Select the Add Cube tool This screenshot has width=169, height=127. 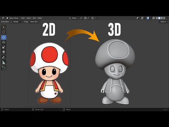pos(4,68)
